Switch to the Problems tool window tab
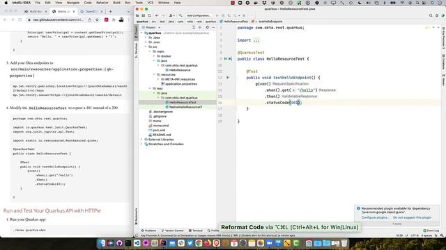This screenshot has height=250, width=446. [148, 231]
